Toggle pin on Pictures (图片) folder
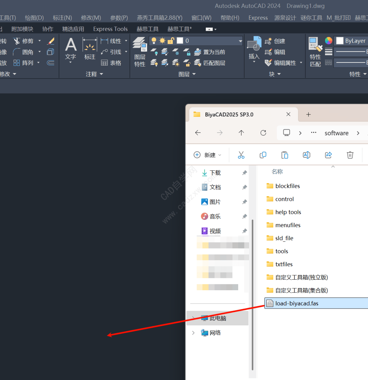The height and width of the screenshot is (380, 368). (x=244, y=202)
